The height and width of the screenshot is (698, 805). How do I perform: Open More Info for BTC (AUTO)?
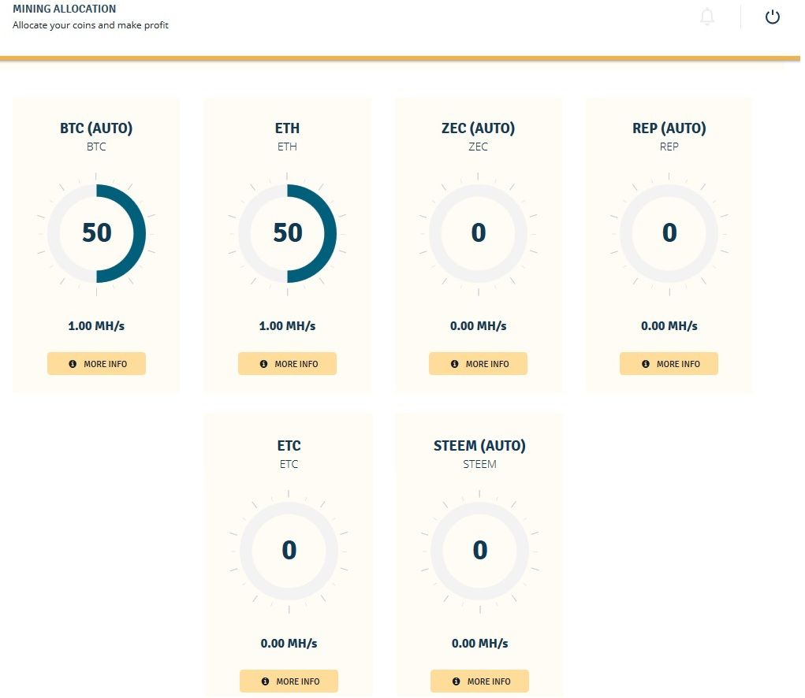pyautogui.click(x=96, y=364)
